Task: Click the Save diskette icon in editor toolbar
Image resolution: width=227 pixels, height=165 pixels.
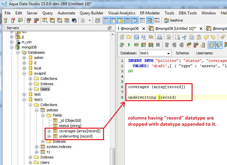Action: 136,37
